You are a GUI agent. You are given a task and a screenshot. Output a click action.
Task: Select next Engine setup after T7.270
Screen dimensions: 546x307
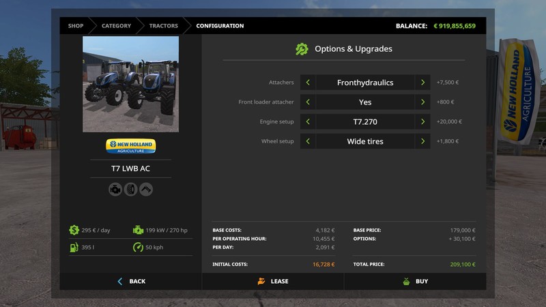click(422, 121)
